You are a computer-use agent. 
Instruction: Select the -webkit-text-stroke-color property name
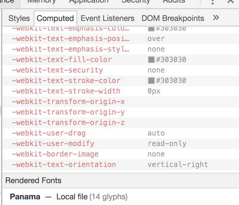pos(66,81)
